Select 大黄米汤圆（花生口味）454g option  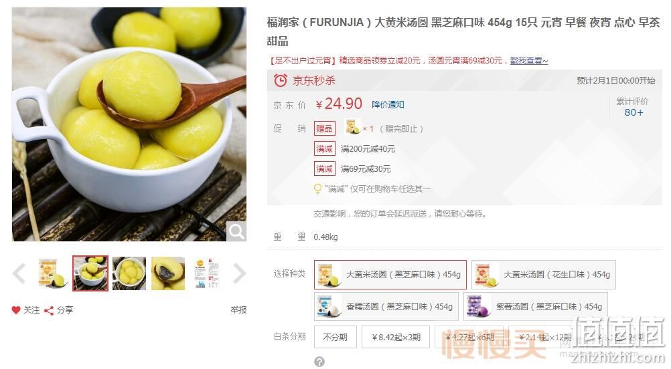[x=544, y=275]
